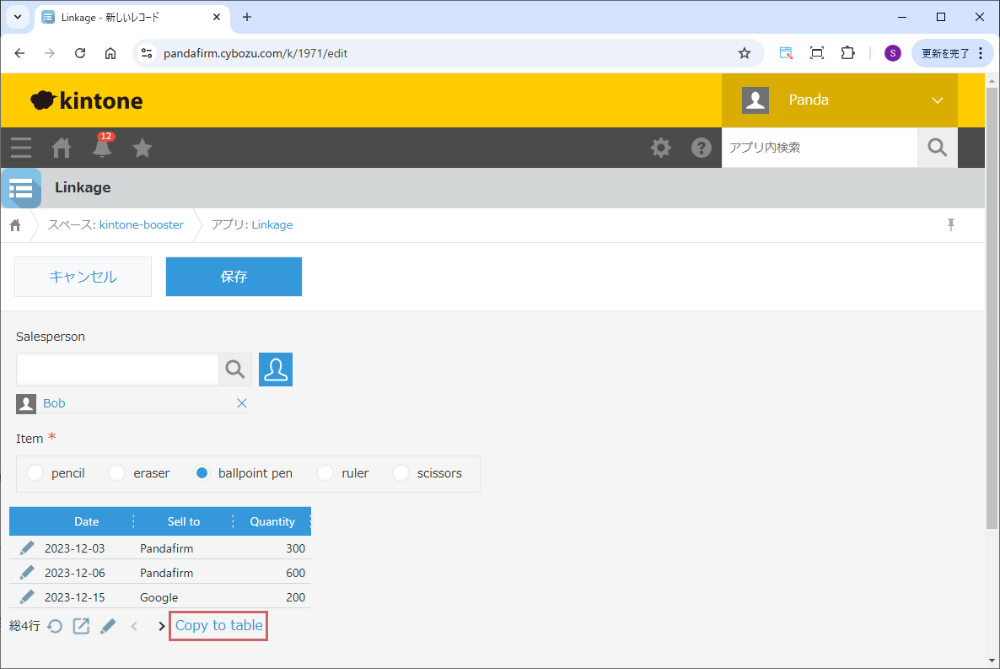Select the eraser radio option

(x=117, y=473)
